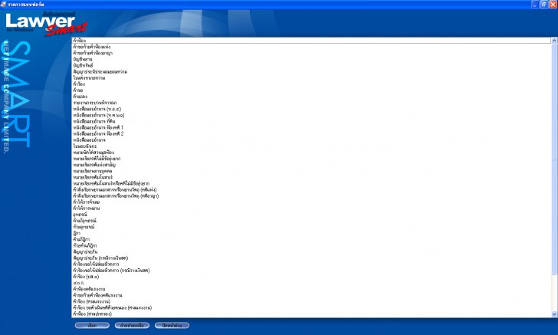Choose รายงานกระบวนพิจารณา row
This screenshot has height=335, width=558.
(311, 103)
